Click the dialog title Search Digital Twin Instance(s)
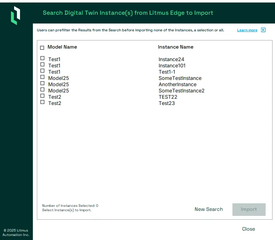Image resolution: width=275 pixels, height=240 pixels. tap(128, 13)
